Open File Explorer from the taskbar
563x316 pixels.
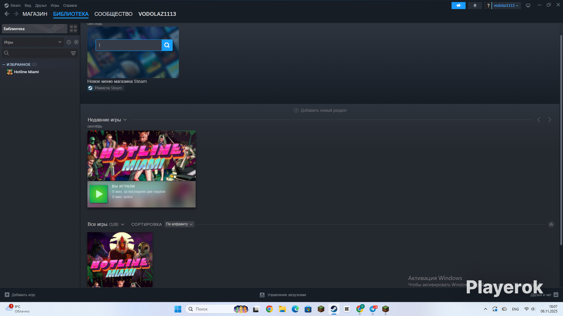[x=282, y=309]
